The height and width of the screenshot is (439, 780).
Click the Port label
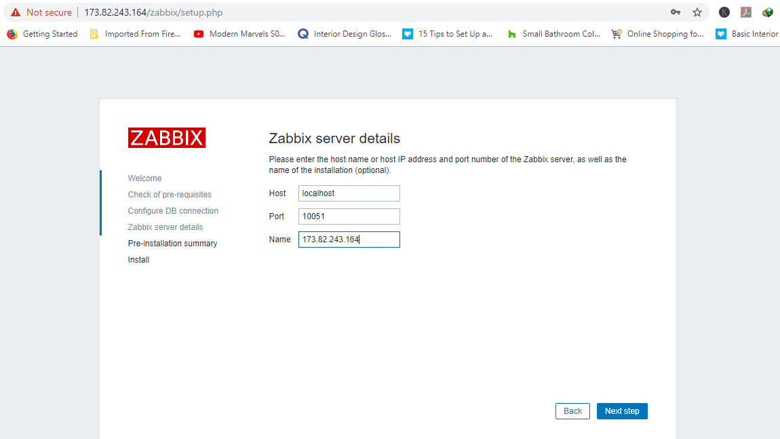277,216
